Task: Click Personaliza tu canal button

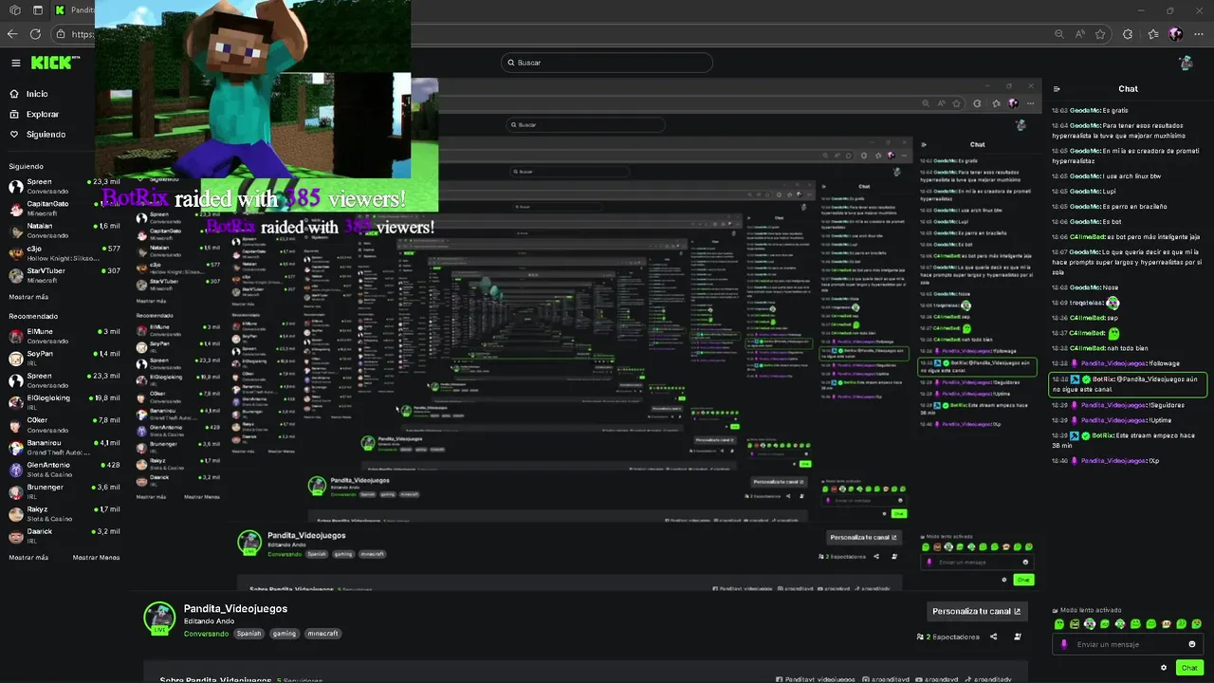Action: tap(976, 612)
